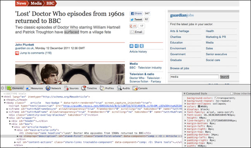Expand the stand-first paragraph node
This screenshot has width=251, height=148.
(18, 136)
